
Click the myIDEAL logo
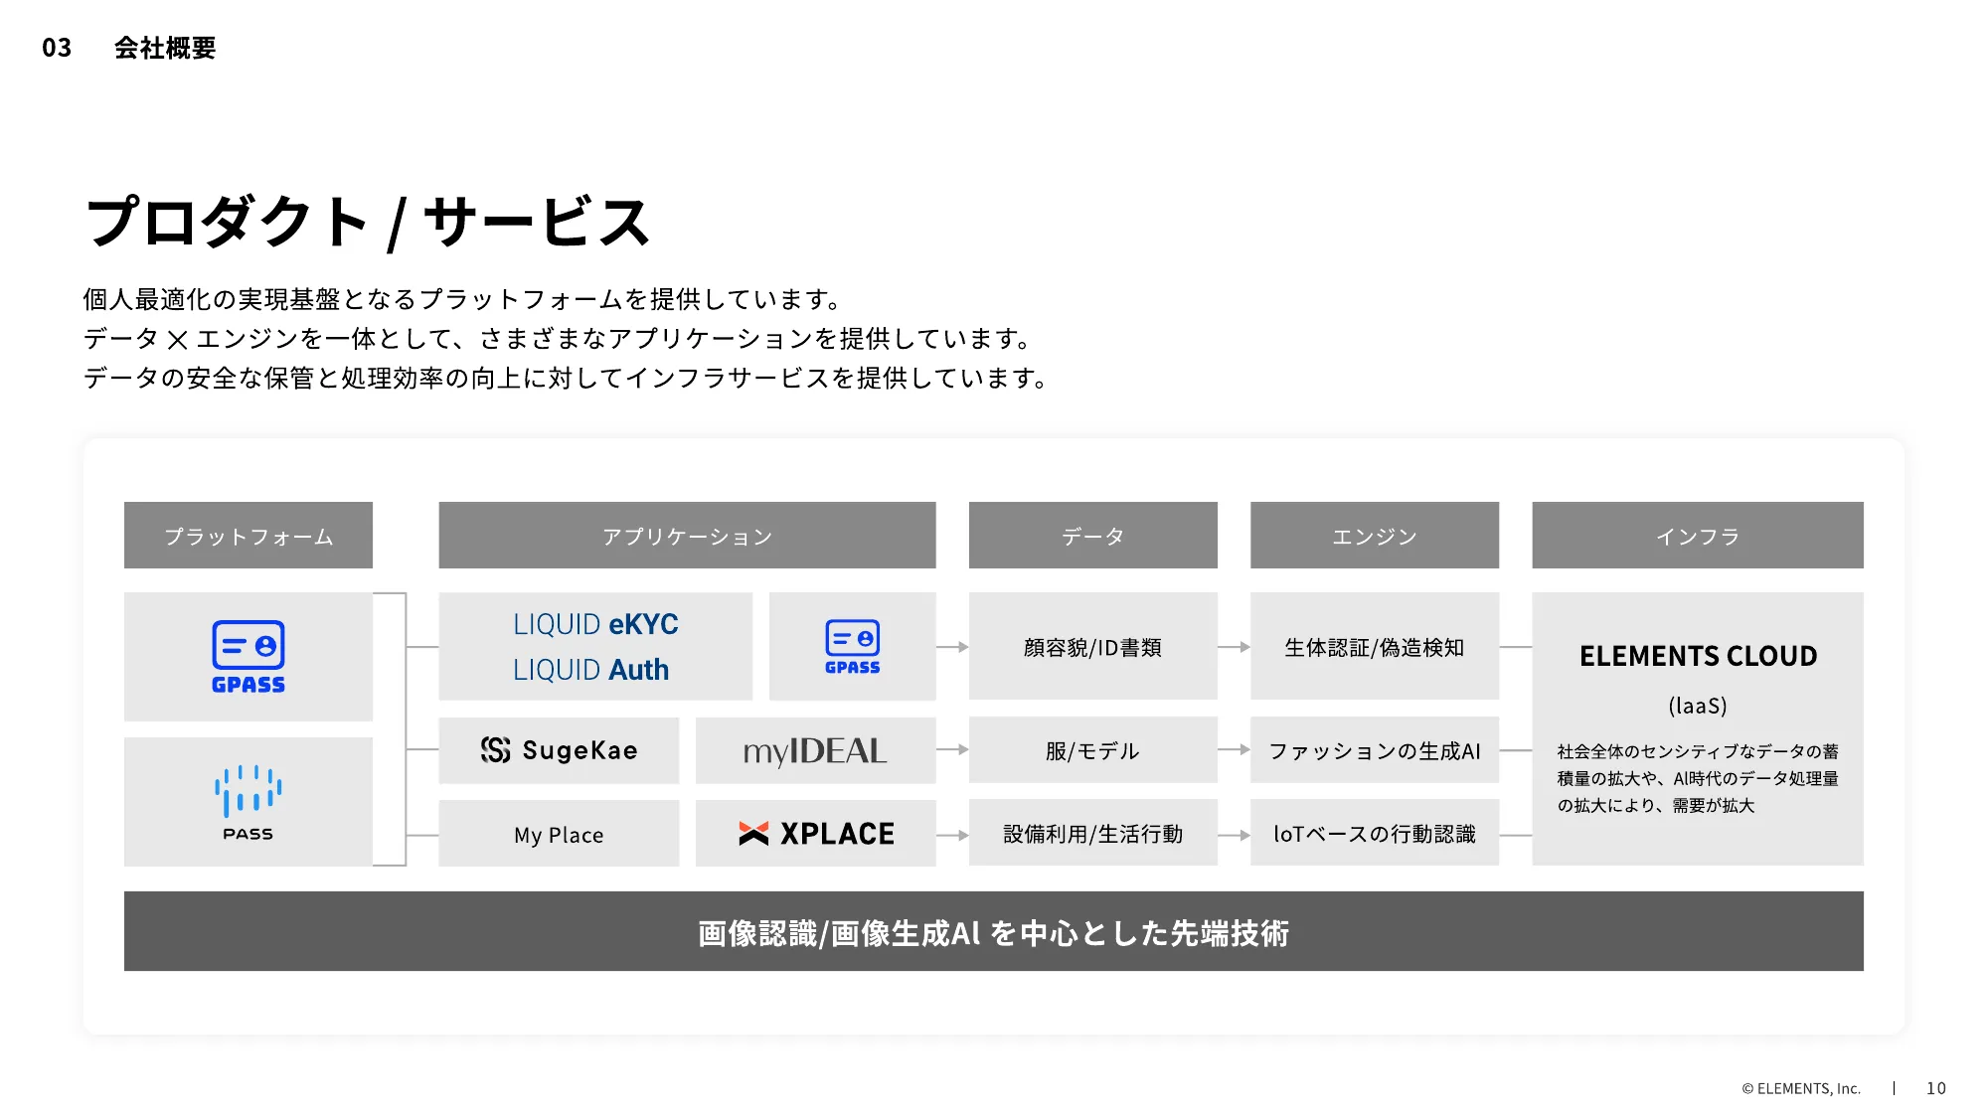pos(815,750)
